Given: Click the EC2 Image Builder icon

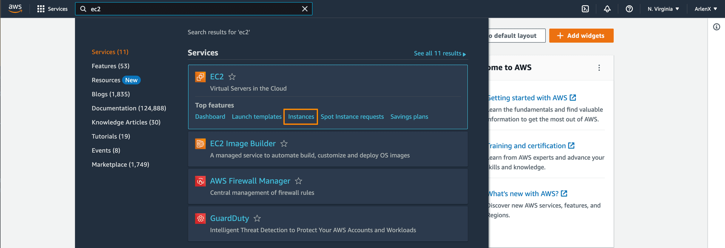Looking at the screenshot, I should click(200, 143).
